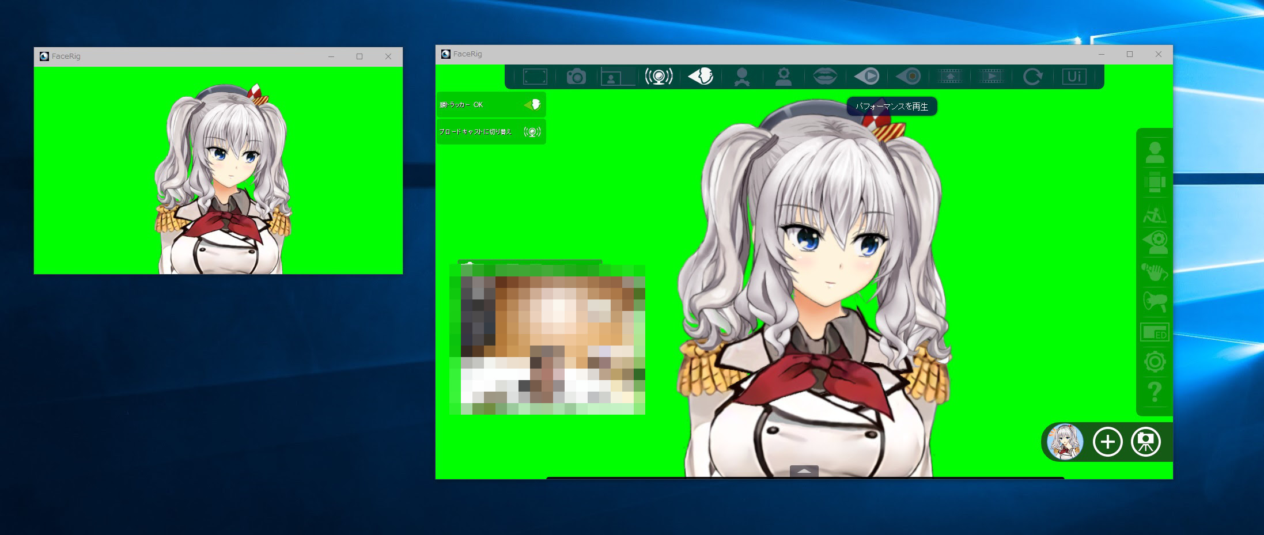
Task: Open the megaphone voice effects sidebar icon
Action: point(1155,301)
